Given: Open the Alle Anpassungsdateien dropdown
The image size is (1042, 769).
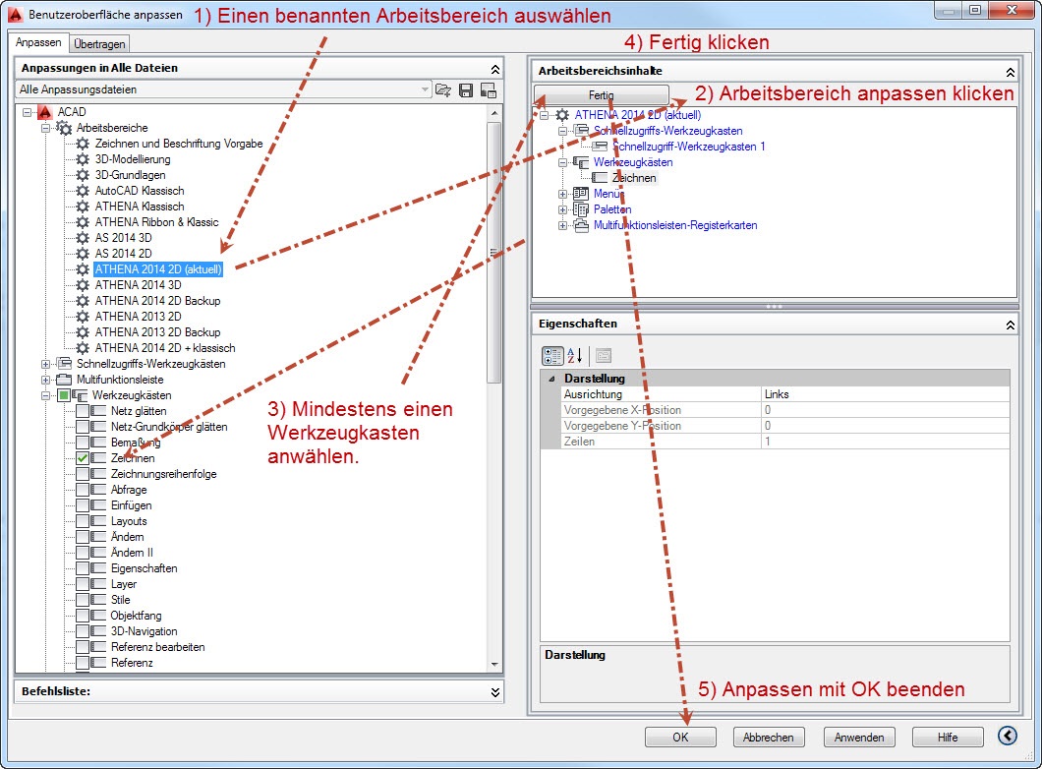Looking at the screenshot, I should point(426,89).
